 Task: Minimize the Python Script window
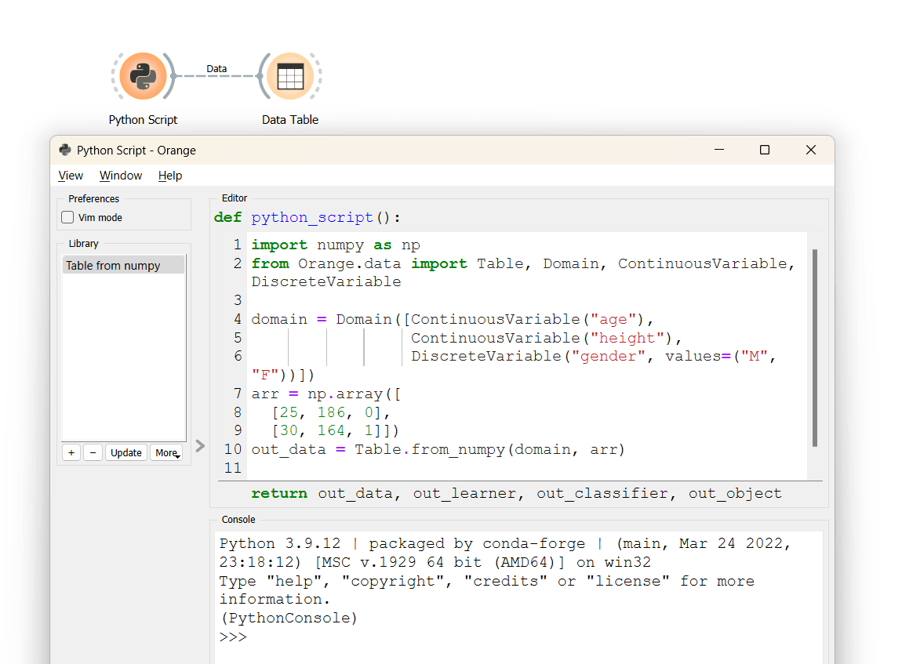[719, 150]
